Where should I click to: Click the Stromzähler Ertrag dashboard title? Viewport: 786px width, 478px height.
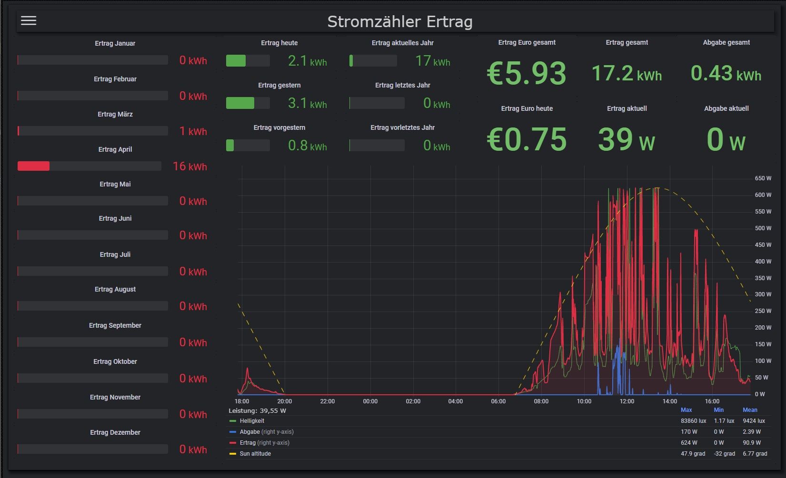(x=400, y=21)
